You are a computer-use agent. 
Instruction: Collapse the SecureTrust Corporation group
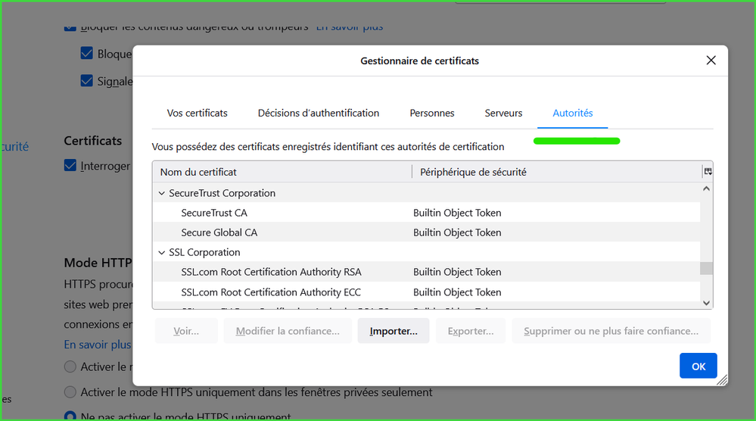(x=161, y=194)
